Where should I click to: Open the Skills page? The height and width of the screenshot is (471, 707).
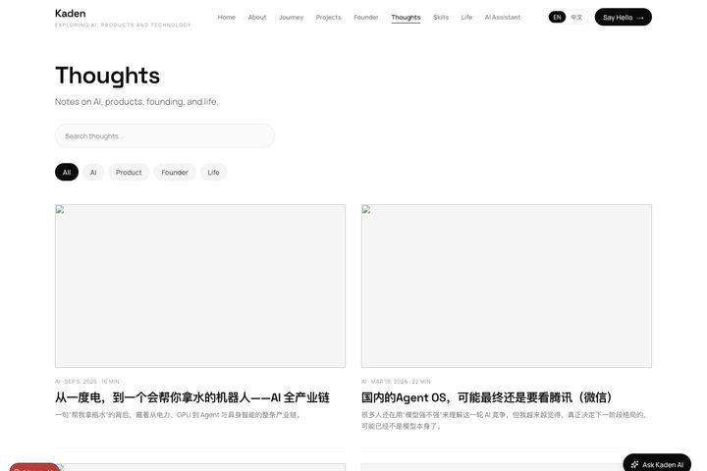(x=441, y=17)
